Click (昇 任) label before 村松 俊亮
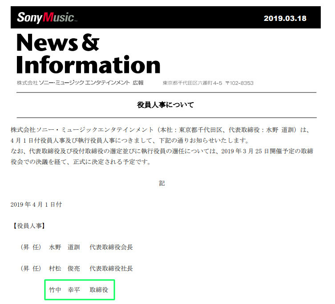Screen dimensions: 335x304 click(x=31, y=268)
